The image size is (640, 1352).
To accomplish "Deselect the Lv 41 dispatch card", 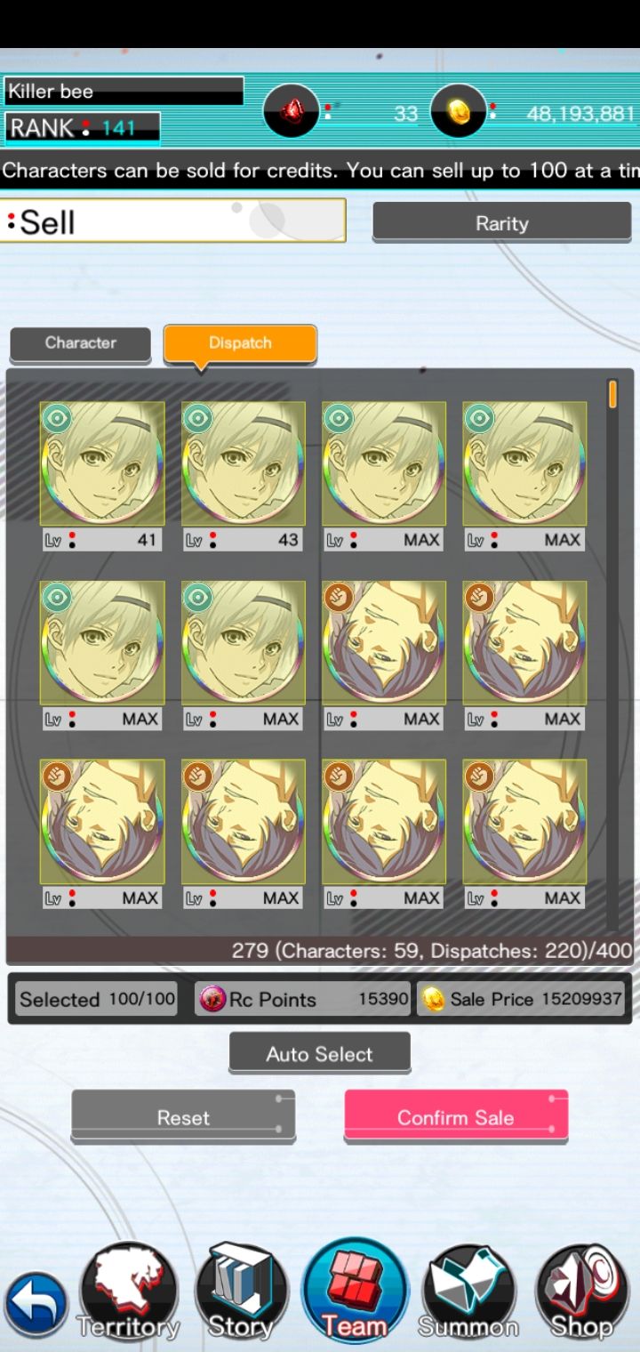I will click(101, 476).
